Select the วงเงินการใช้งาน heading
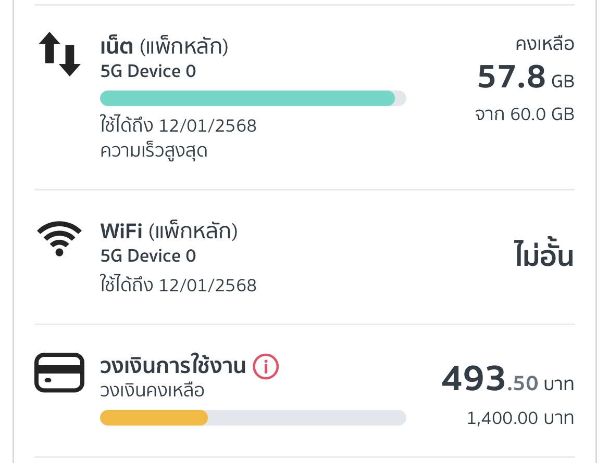 172,367
